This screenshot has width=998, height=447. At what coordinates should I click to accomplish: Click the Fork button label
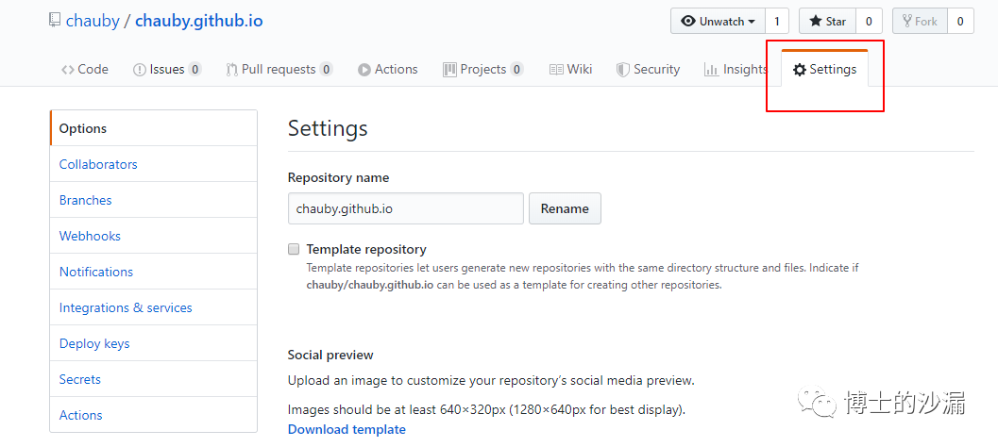pos(926,21)
